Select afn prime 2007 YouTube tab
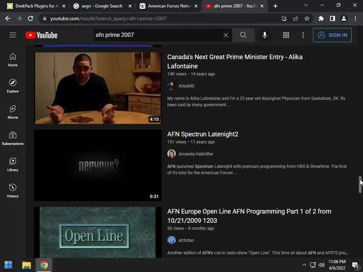363x272 pixels. pyautogui.click(x=235, y=6)
